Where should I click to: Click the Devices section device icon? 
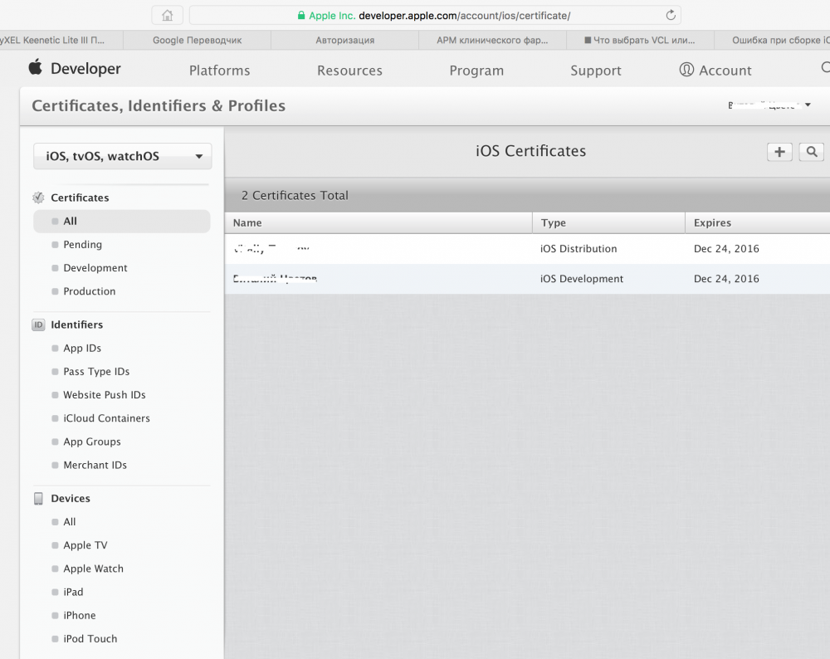(x=38, y=499)
